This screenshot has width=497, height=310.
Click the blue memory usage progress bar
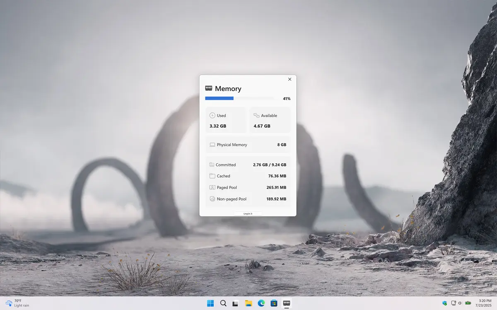pos(220,98)
